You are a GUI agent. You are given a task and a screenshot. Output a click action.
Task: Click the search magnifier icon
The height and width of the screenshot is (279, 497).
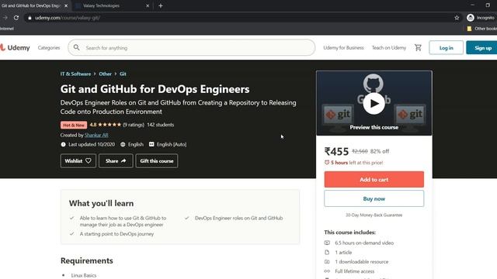click(76, 47)
